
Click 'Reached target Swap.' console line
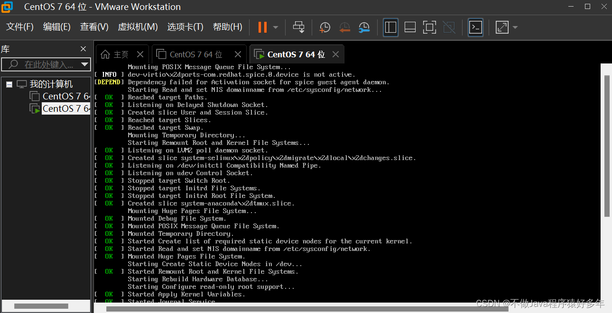(166, 127)
